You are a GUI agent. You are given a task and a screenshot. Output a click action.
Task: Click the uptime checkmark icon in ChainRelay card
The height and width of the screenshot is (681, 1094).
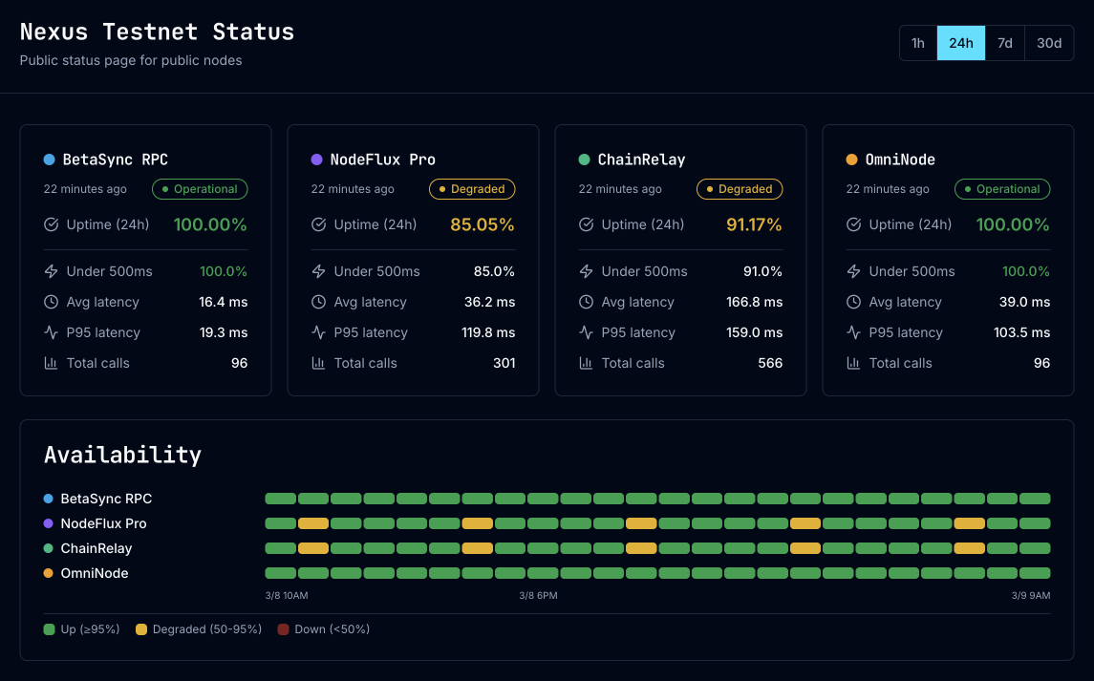pos(586,224)
